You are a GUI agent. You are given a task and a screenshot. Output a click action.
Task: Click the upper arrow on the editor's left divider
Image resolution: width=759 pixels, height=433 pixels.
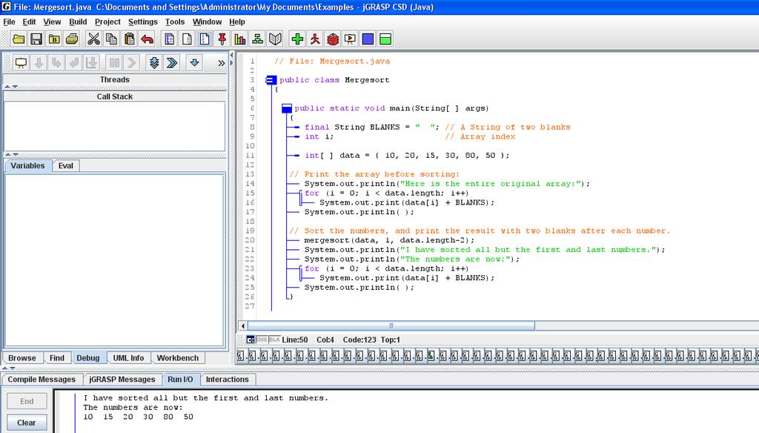[x=231, y=56]
